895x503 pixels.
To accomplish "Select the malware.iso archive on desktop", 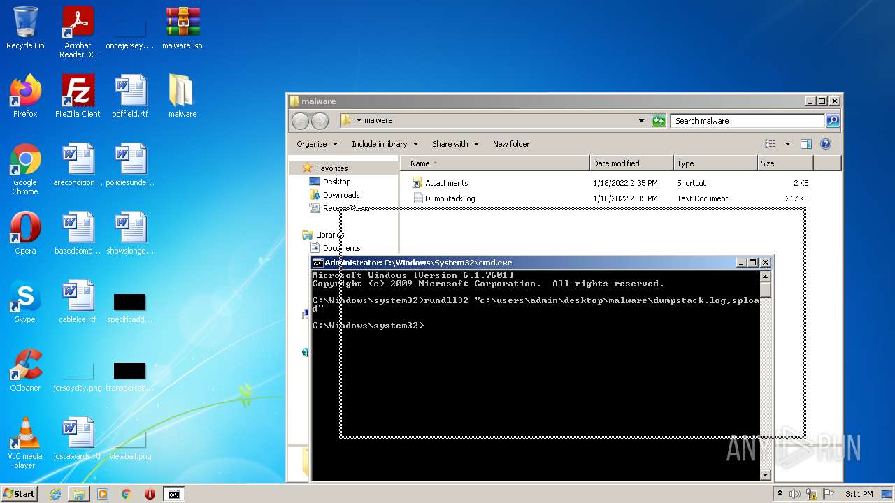I will 182,29.
